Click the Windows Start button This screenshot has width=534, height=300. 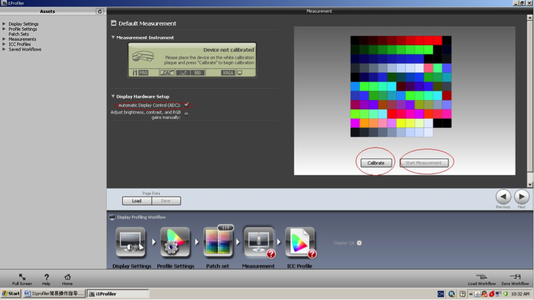(x=11, y=294)
